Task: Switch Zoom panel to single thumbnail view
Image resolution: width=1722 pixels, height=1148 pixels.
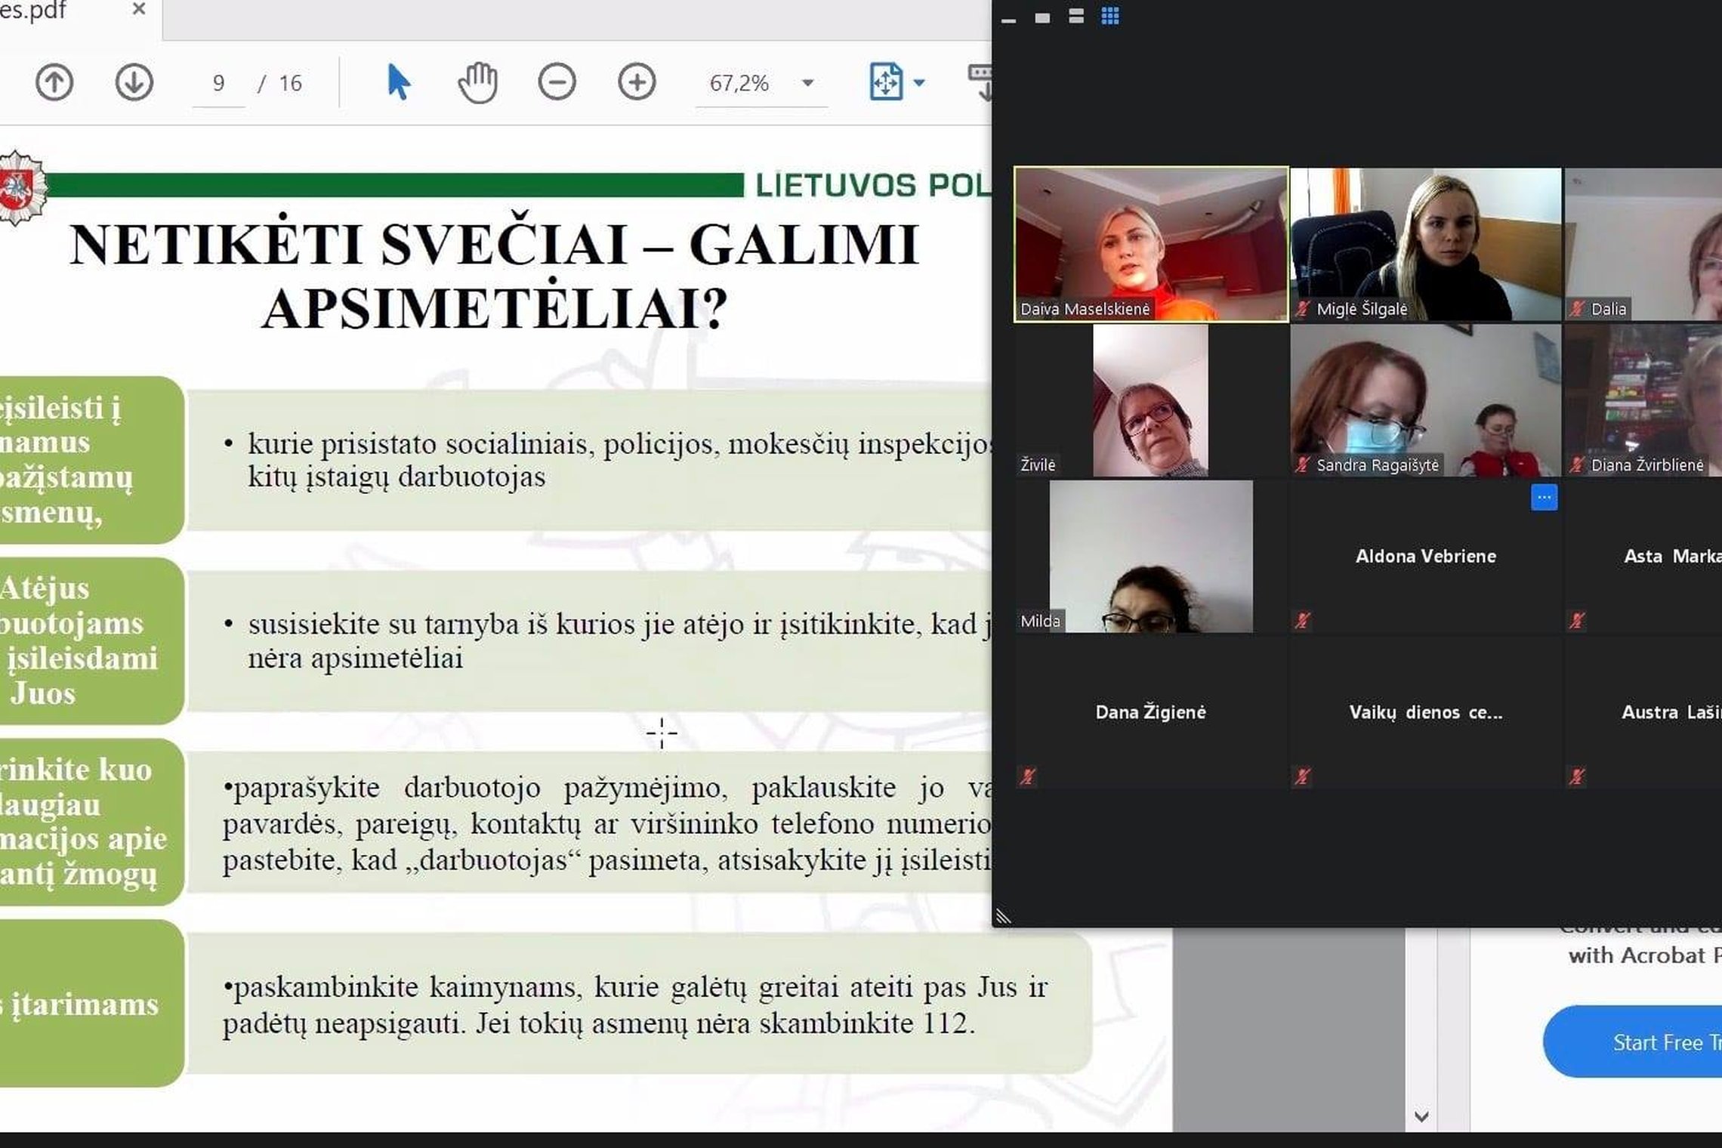Action: pyautogui.click(x=1042, y=18)
